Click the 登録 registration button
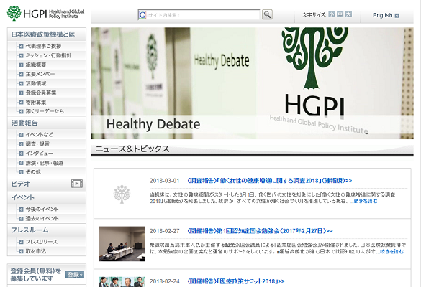Image resolution: width=421 pixels, height=287 pixels. pos(75,274)
